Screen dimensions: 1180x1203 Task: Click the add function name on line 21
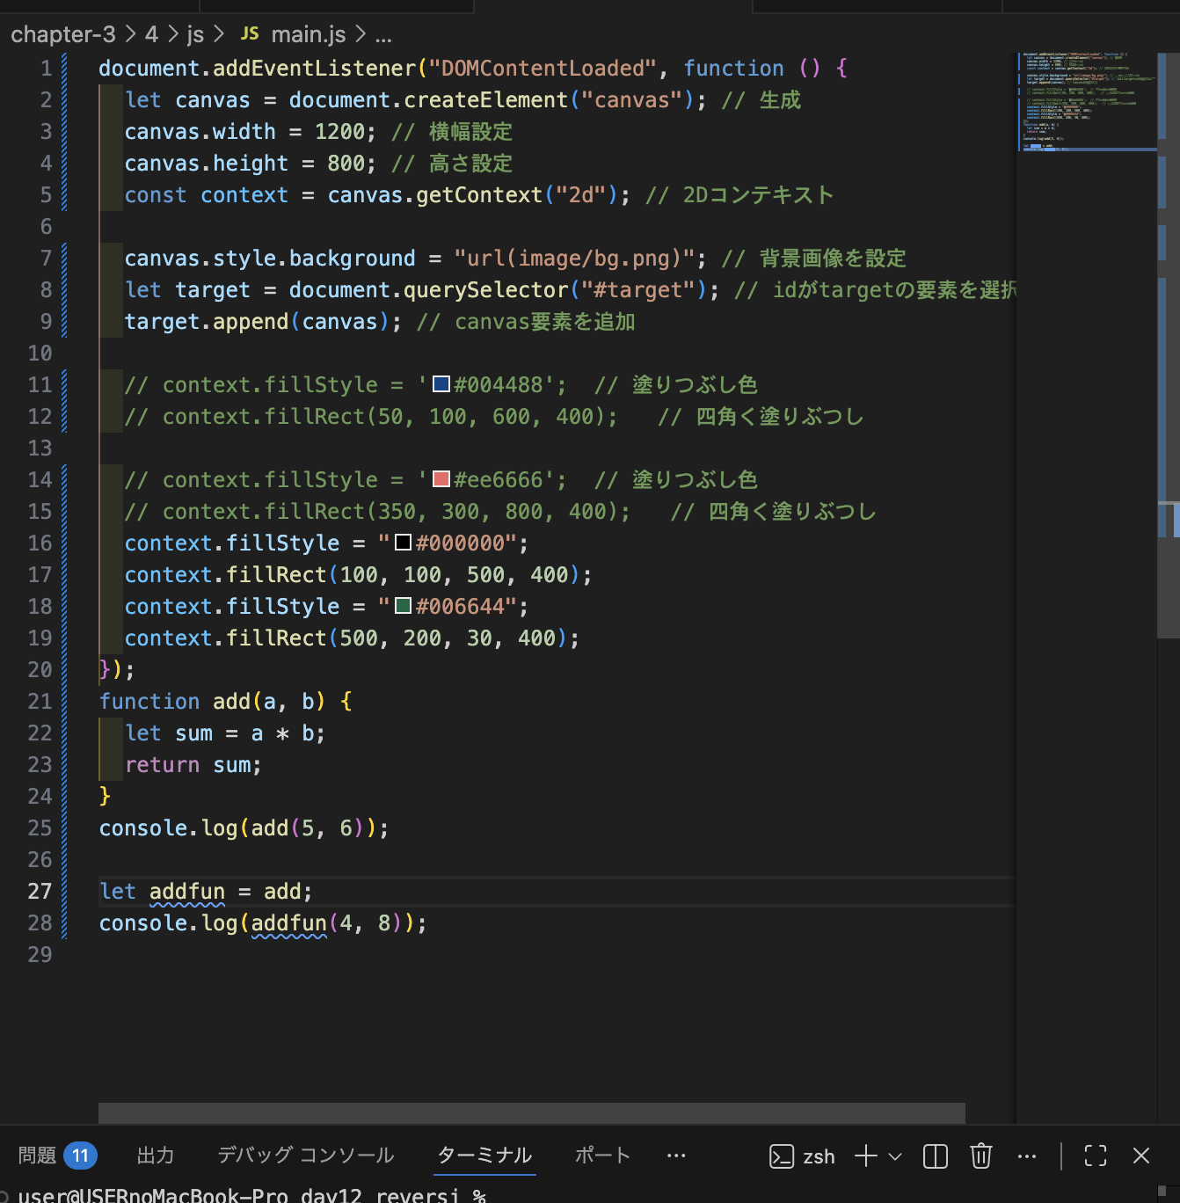click(231, 701)
